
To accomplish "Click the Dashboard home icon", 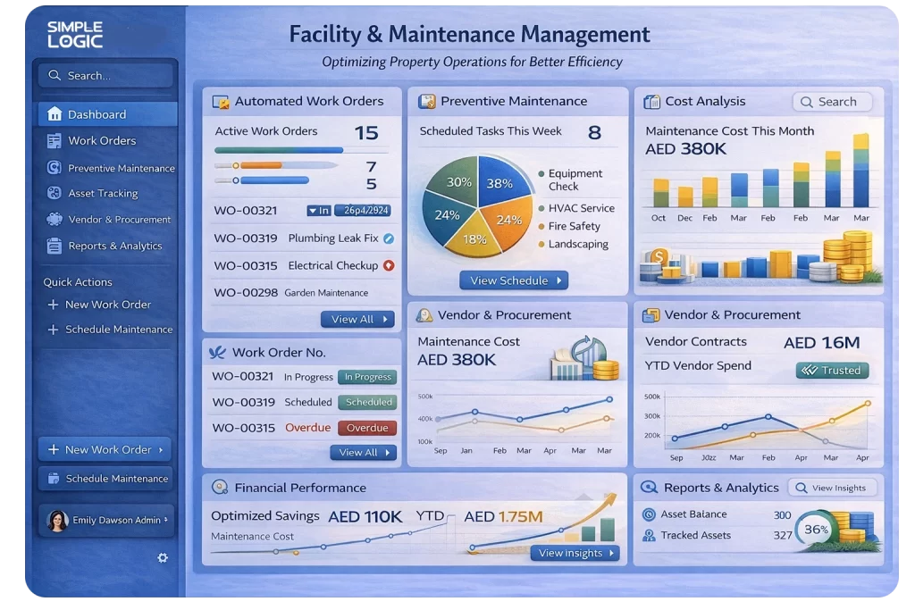I will (x=55, y=114).
